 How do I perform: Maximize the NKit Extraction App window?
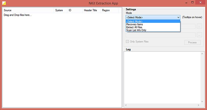click(192, 2)
